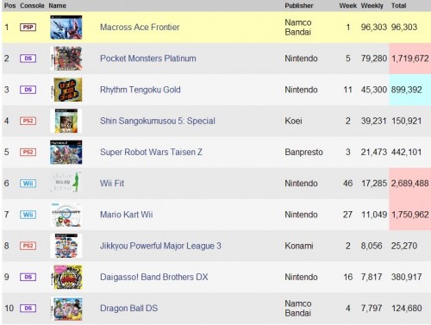Click the DS badge beside Pocket Monsters Platinum
Viewport: 431px width, 325px height.
tap(28, 59)
